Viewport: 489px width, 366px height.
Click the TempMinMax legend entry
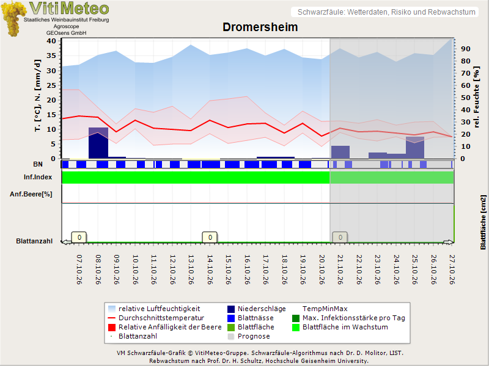point(325,309)
